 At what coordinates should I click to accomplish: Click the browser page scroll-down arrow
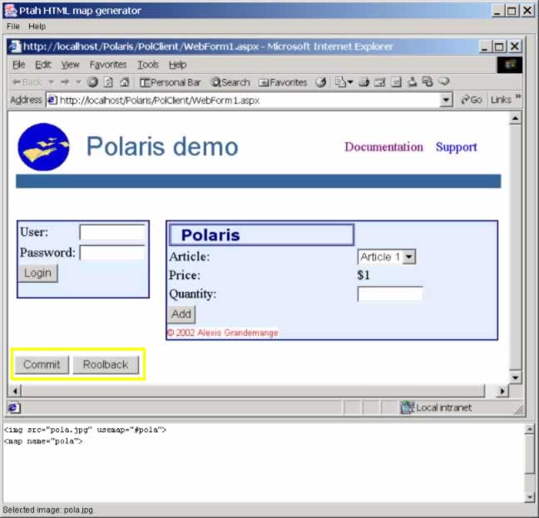pyautogui.click(x=515, y=377)
